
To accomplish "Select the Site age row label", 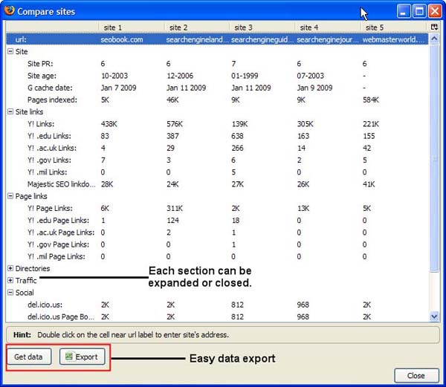I will click(x=42, y=76).
